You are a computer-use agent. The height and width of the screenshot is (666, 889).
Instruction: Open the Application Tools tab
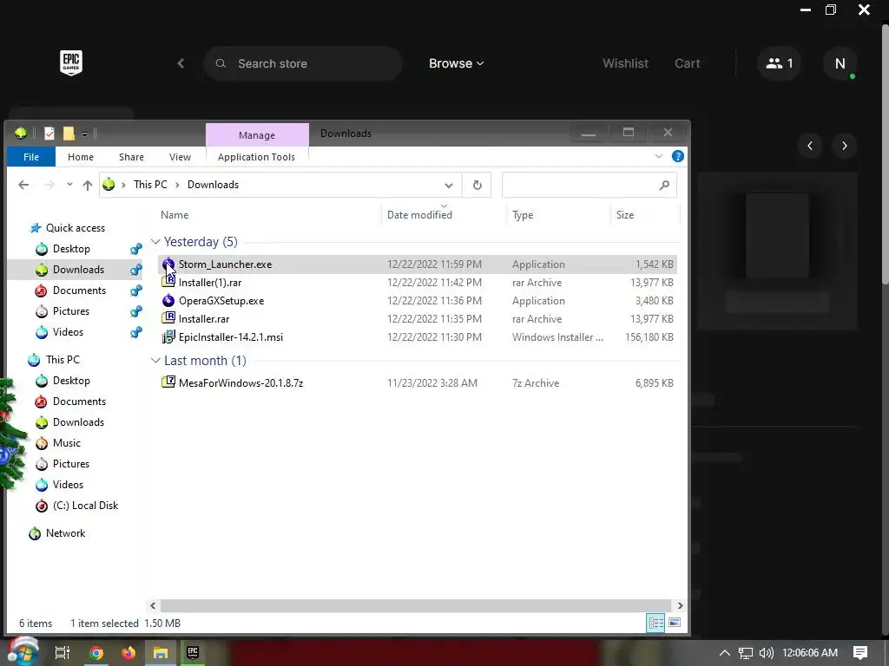[x=256, y=157]
